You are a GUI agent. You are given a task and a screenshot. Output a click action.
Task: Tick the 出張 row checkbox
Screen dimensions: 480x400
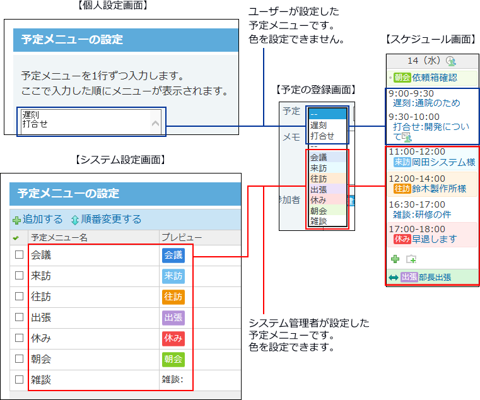pyautogui.click(x=19, y=317)
